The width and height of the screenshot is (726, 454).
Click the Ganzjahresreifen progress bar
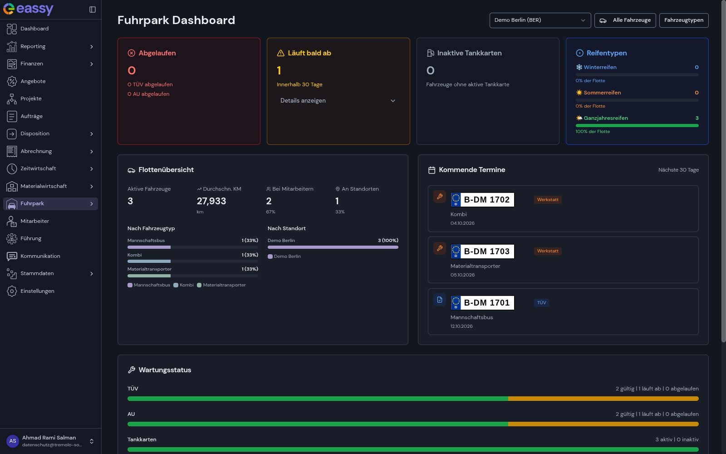(637, 125)
